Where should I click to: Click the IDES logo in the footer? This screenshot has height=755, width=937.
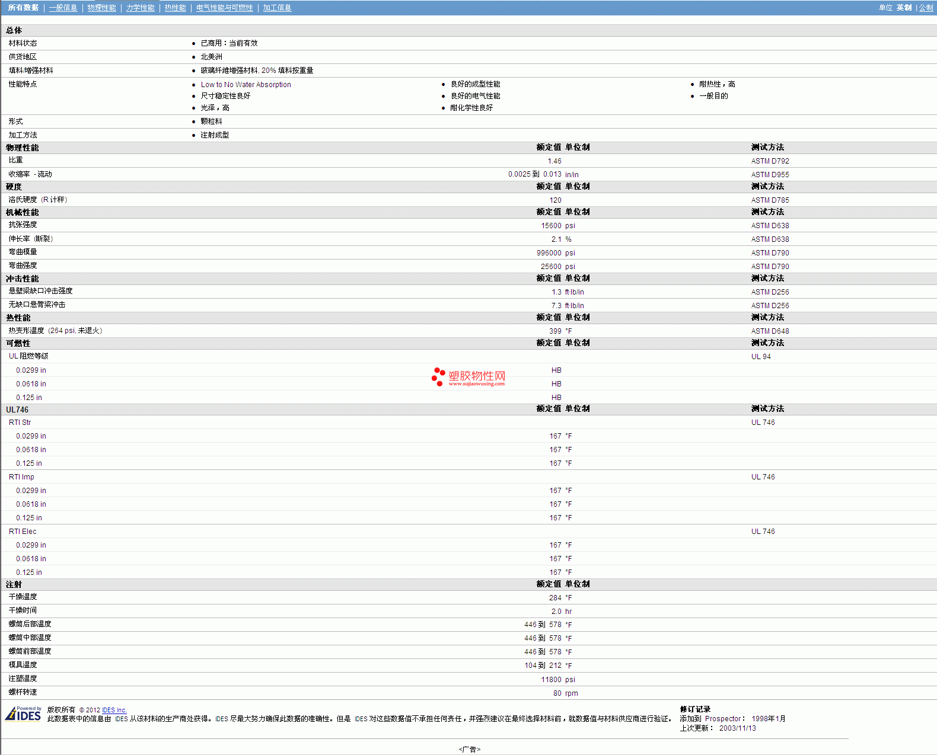click(x=23, y=714)
